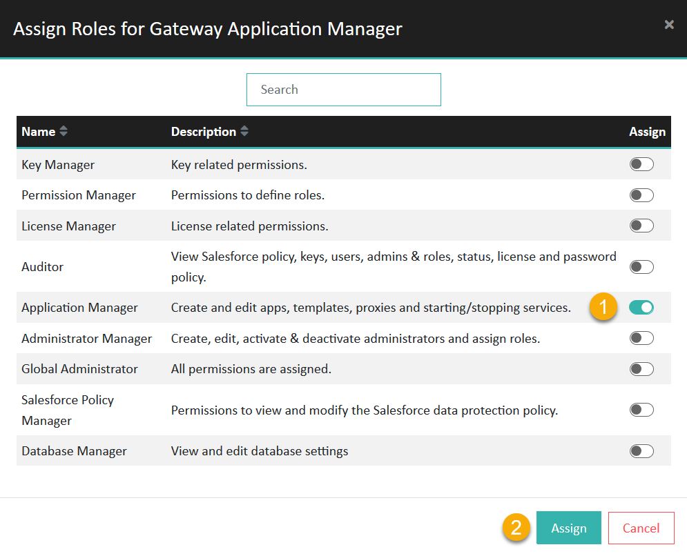Enable Salesforce Policy Manager role toggle
Screen dimensions: 687x556
coord(641,410)
